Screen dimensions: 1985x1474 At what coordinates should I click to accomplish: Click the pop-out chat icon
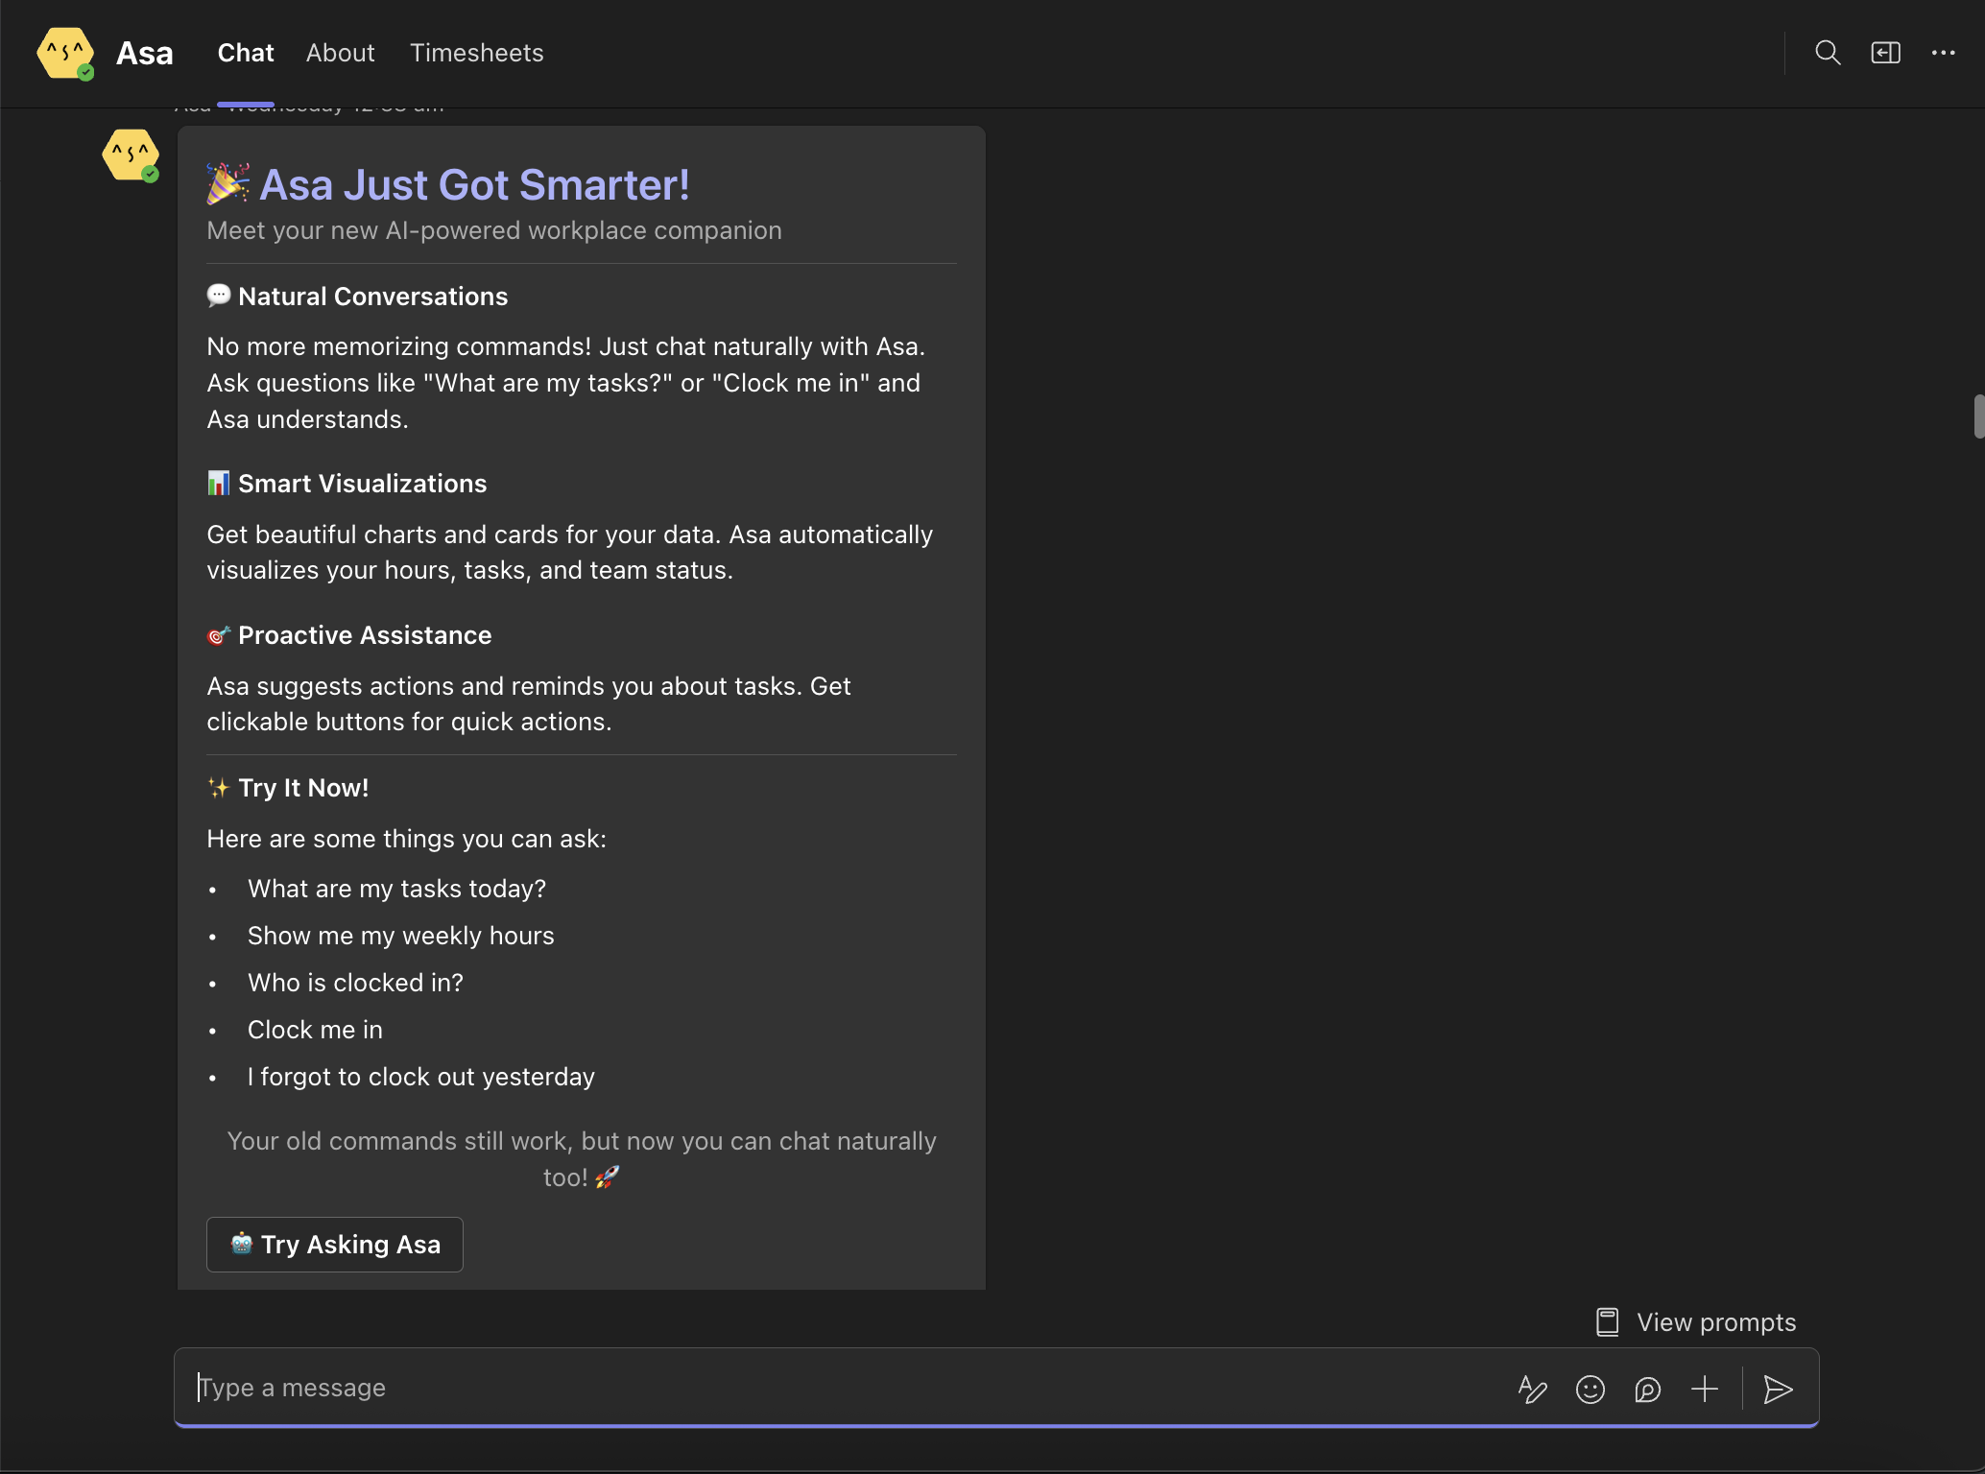coord(1885,53)
